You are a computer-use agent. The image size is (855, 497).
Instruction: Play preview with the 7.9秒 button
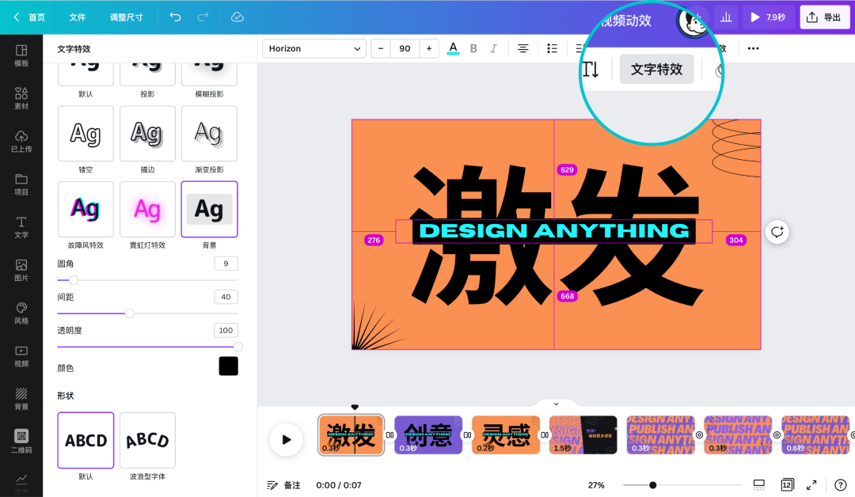click(x=768, y=17)
